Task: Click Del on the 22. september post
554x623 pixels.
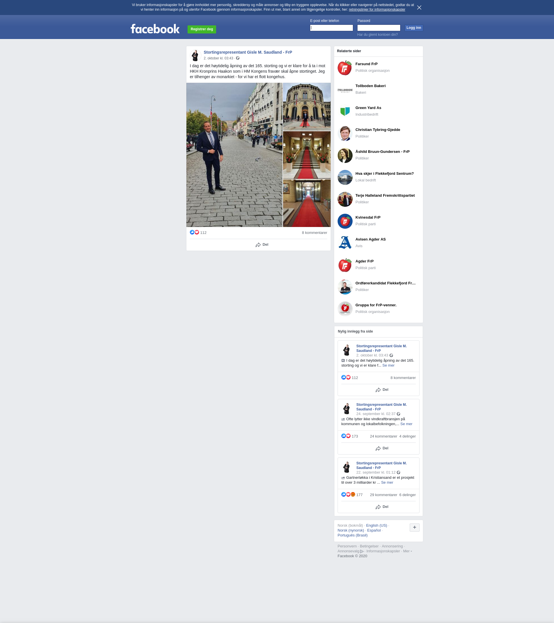Action: (382, 507)
